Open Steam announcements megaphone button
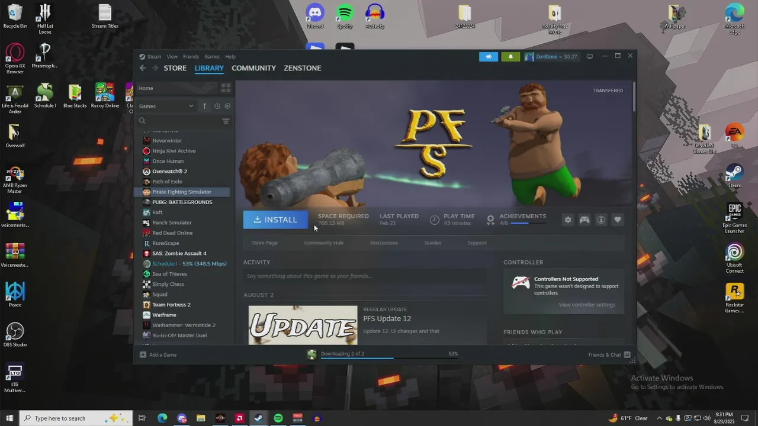Screen dimensions: 758x426 [x=489, y=57]
